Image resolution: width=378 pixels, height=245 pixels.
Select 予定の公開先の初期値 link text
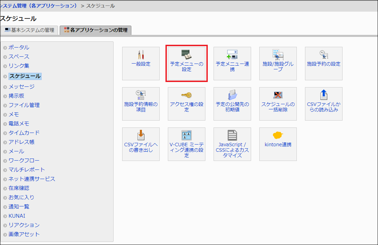click(232, 107)
